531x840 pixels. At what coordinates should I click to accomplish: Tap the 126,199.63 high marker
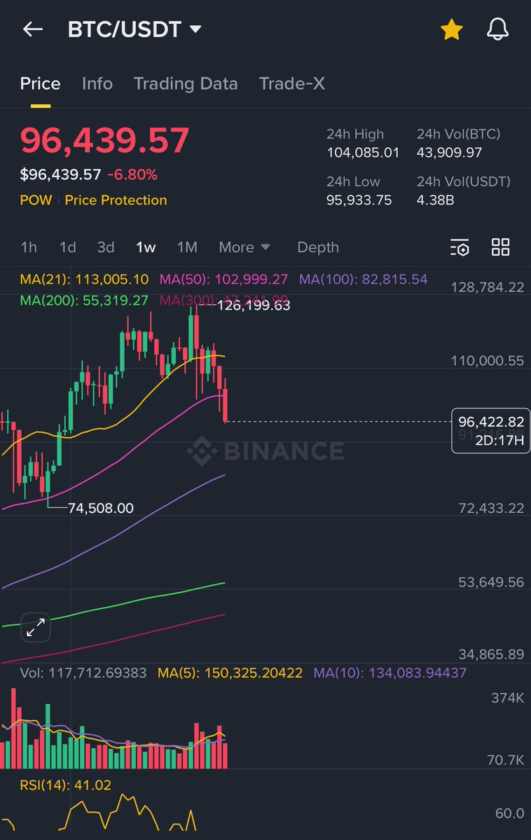coord(254,305)
